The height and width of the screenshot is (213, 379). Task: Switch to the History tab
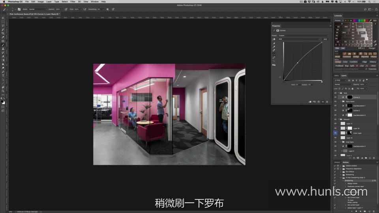pyautogui.click(x=337, y=162)
